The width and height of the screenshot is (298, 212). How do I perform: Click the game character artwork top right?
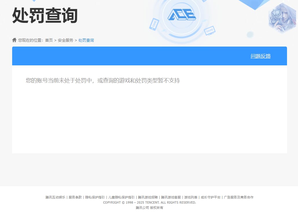click(282, 18)
